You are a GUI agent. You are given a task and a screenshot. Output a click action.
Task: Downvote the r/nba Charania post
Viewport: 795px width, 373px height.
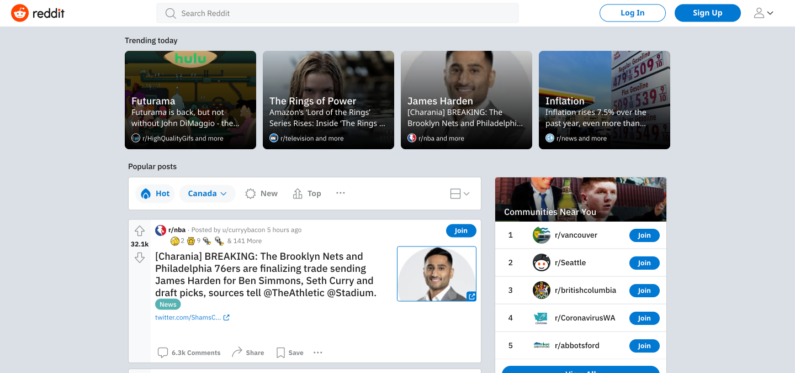click(x=140, y=258)
